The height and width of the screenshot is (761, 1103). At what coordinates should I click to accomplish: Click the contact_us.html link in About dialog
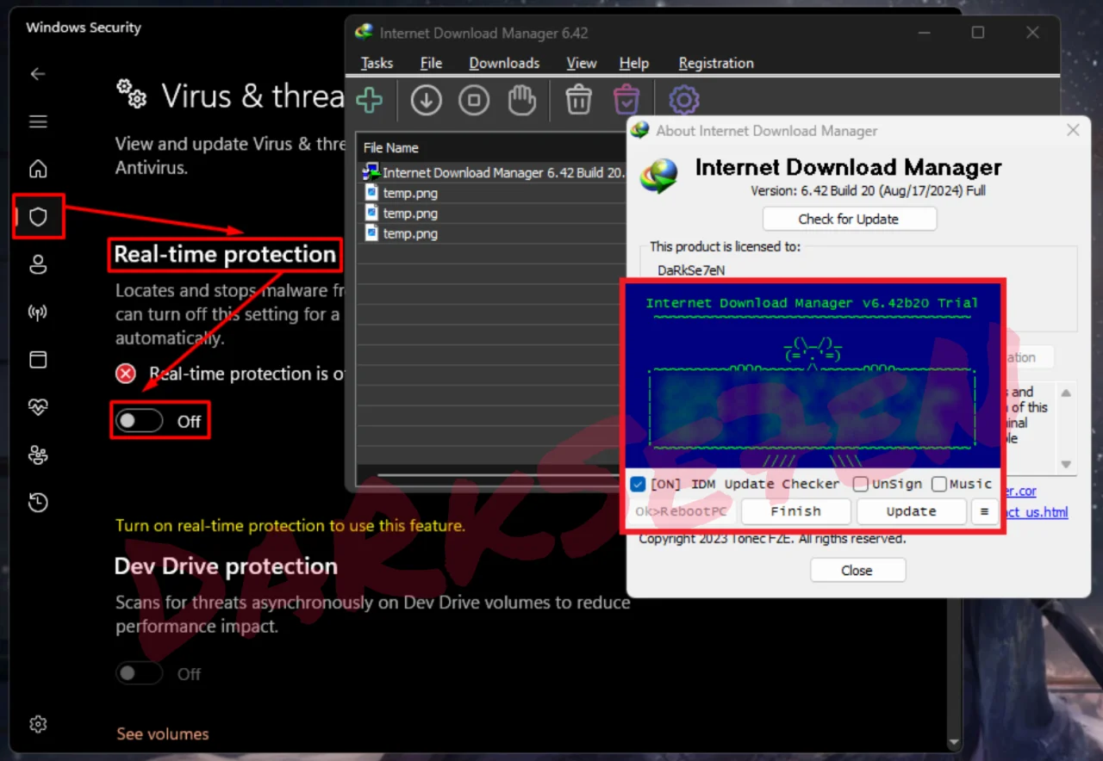point(1036,512)
